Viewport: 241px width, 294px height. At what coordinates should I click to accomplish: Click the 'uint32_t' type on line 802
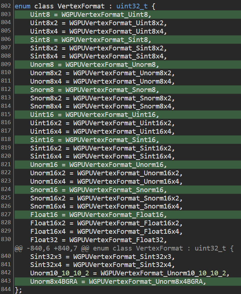pyautogui.click(x=132, y=6)
